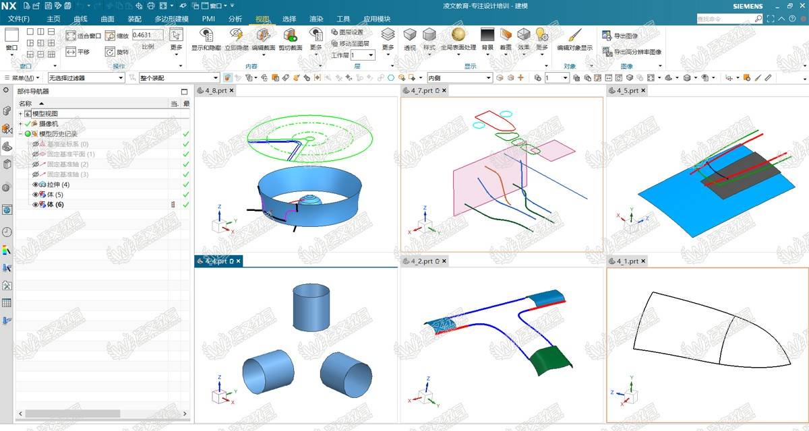Screen dimensions: 809x431
Task: Click the 适合窗口 (Fit Window) icon
Action: pyautogui.click(x=72, y=35)
